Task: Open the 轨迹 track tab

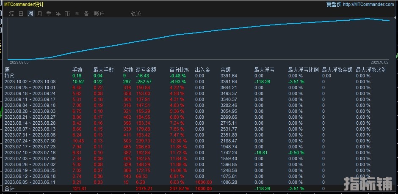Action: click(136, 14)
